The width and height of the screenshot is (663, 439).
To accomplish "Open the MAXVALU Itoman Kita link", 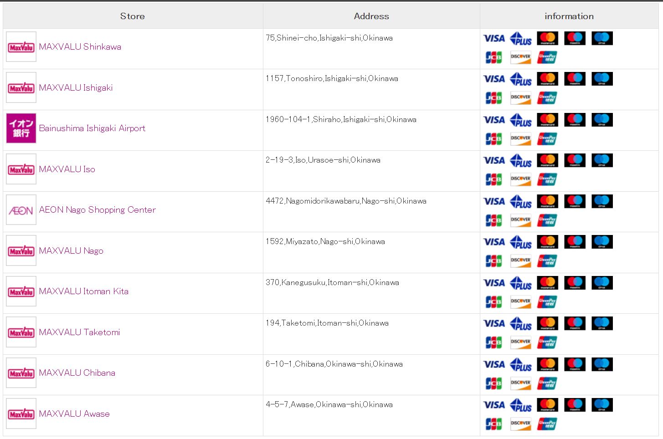I will tap(84, 291).
